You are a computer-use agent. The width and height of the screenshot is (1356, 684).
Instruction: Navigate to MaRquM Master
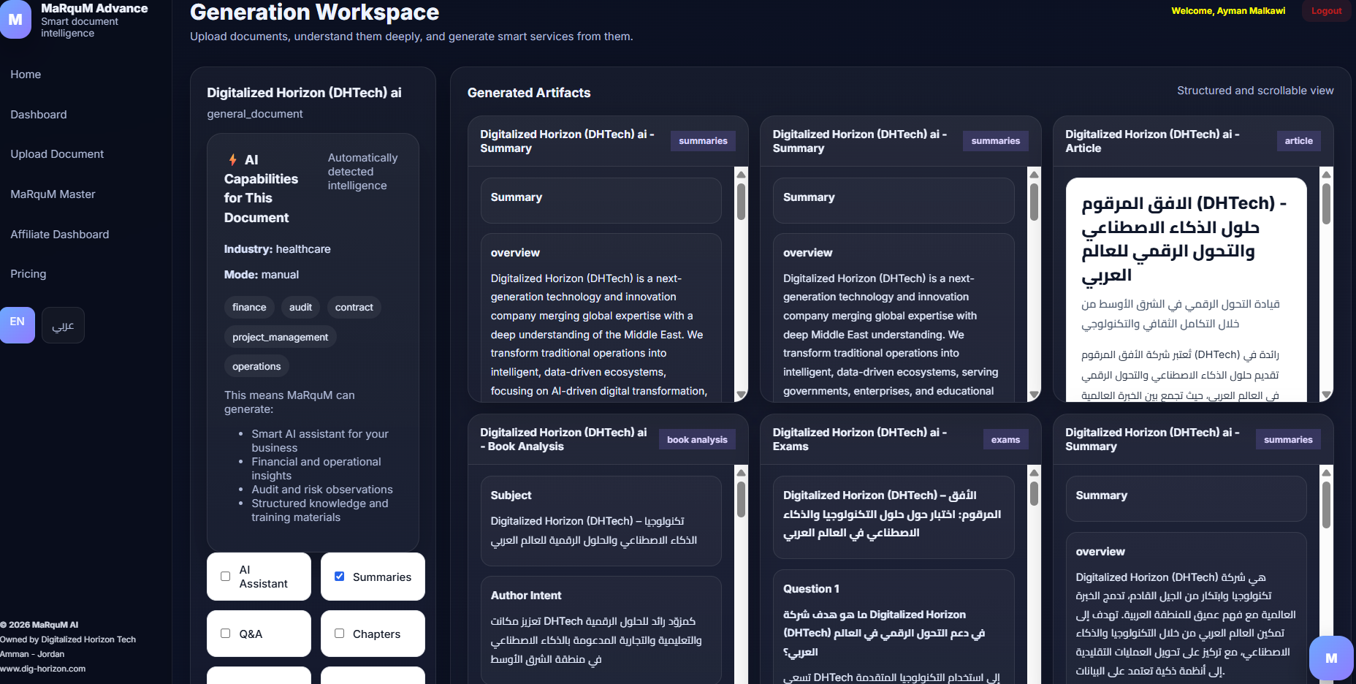53,194
